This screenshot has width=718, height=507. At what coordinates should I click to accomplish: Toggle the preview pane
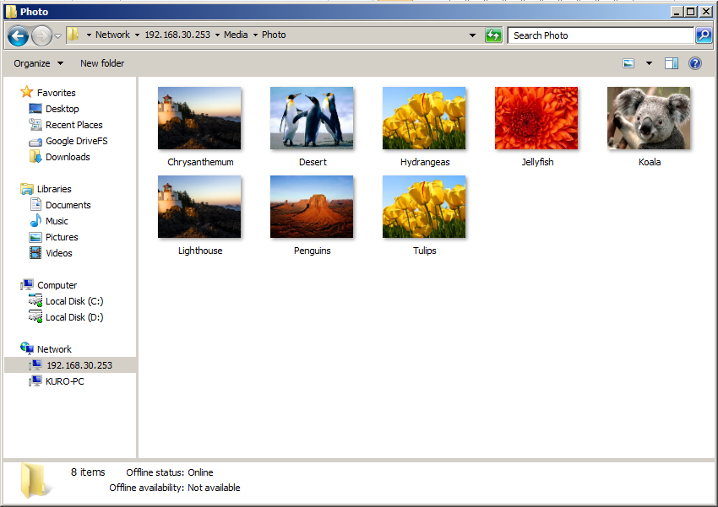670,62
